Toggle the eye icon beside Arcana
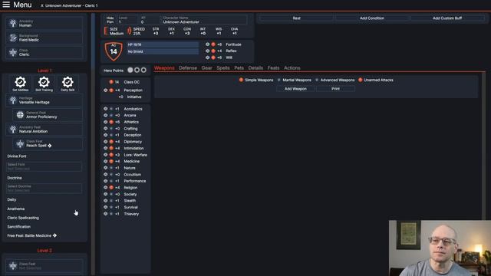The width and height of the screenshot is (491, 276). tap(106, 116)
